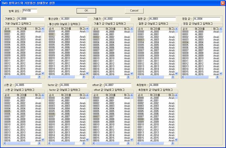Click scroll-up arrow in 기본 아날로그 입력태그 list
The image size is (226, 148).
(x=43, y=29)
